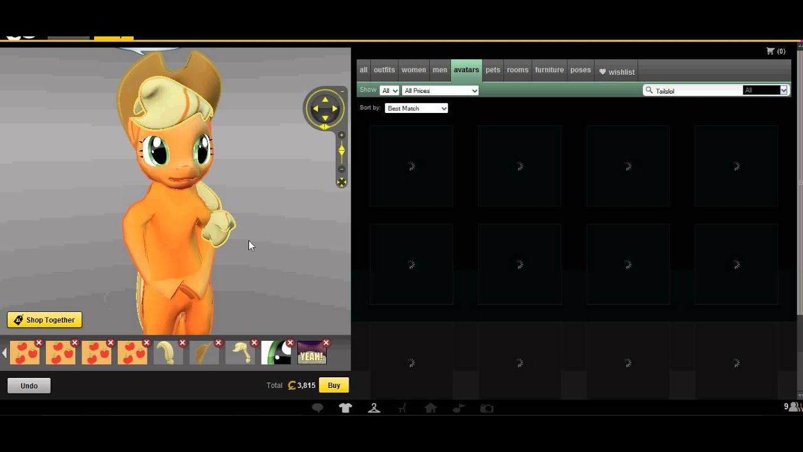
Task: Open the search category 'All' dropdown
Action: coord(765,90)
